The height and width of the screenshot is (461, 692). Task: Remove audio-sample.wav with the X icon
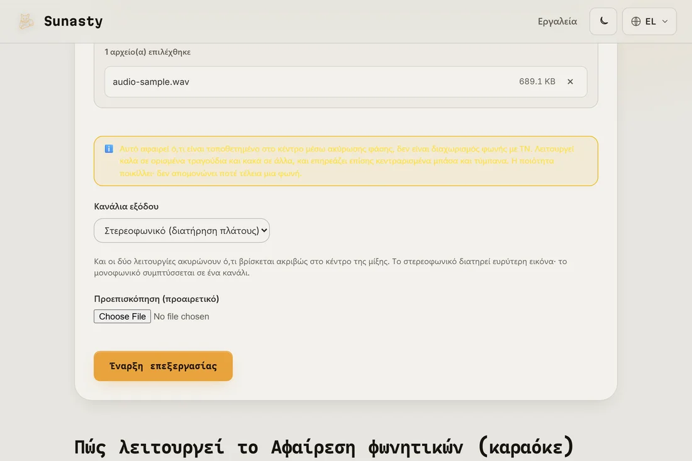[x=570, y=82]
